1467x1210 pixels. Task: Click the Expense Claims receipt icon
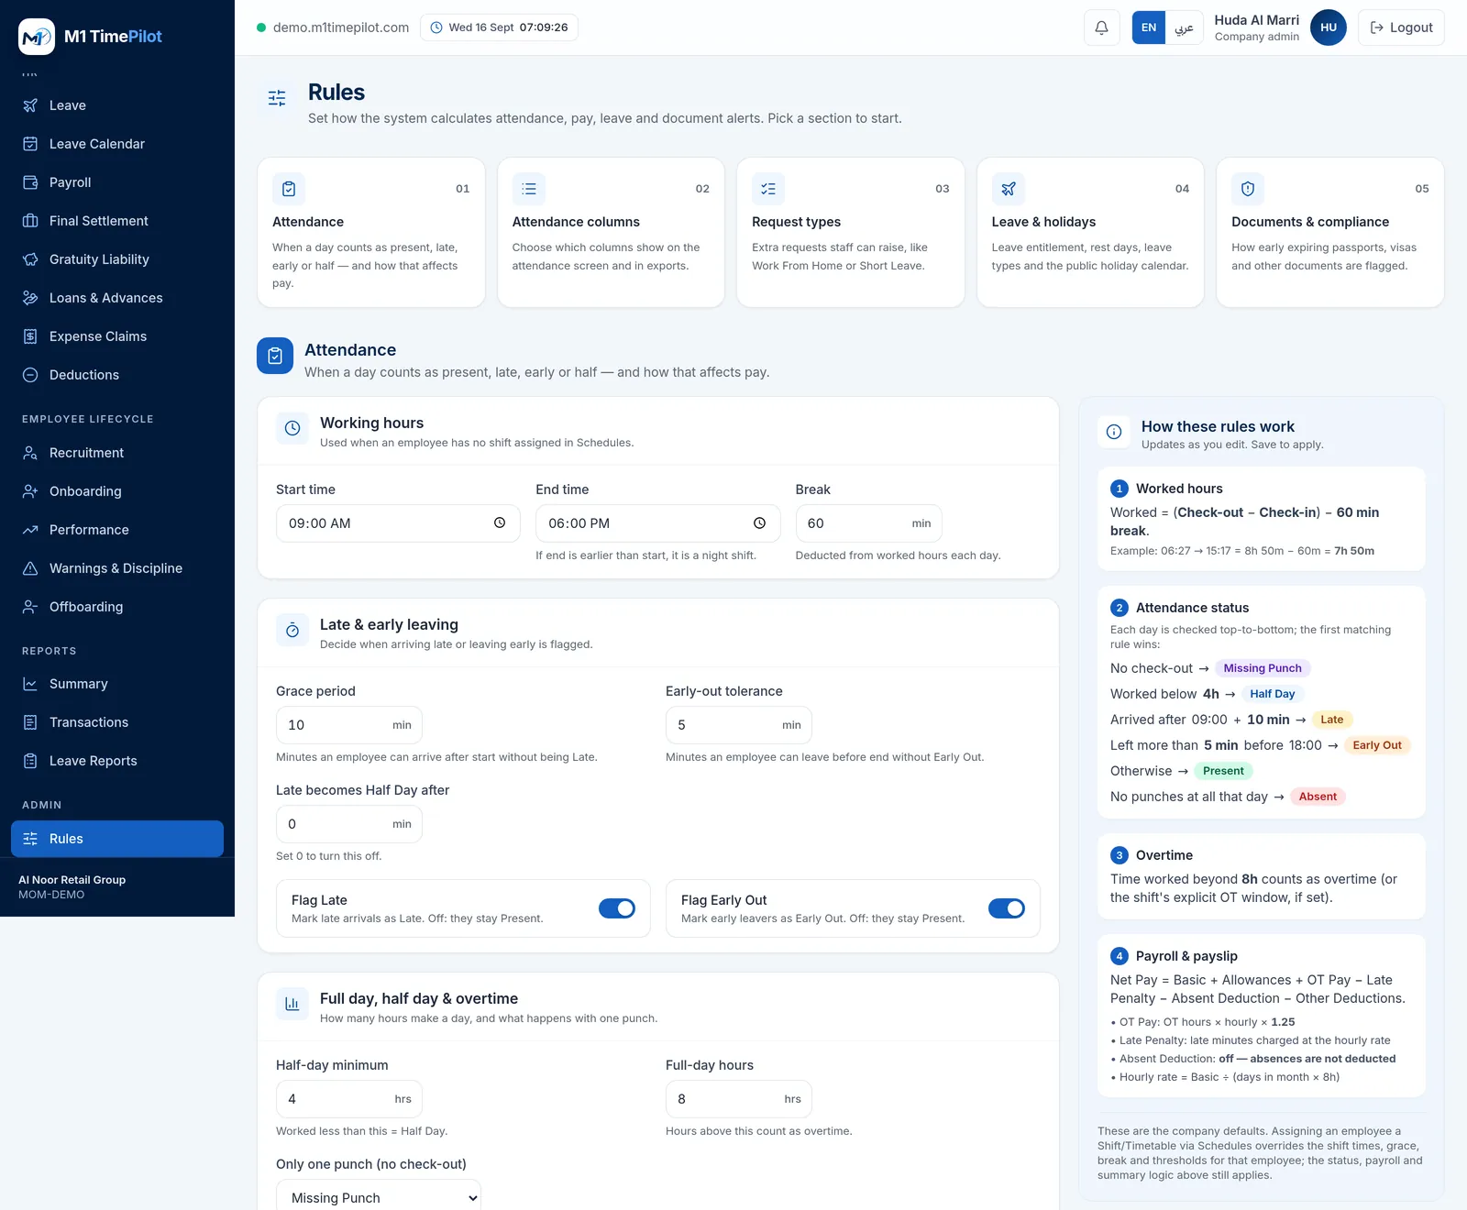pos(30,336)
